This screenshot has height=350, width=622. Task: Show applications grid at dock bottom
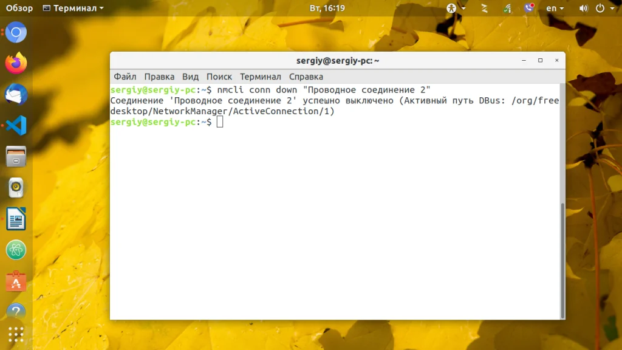tap(16, 335)
